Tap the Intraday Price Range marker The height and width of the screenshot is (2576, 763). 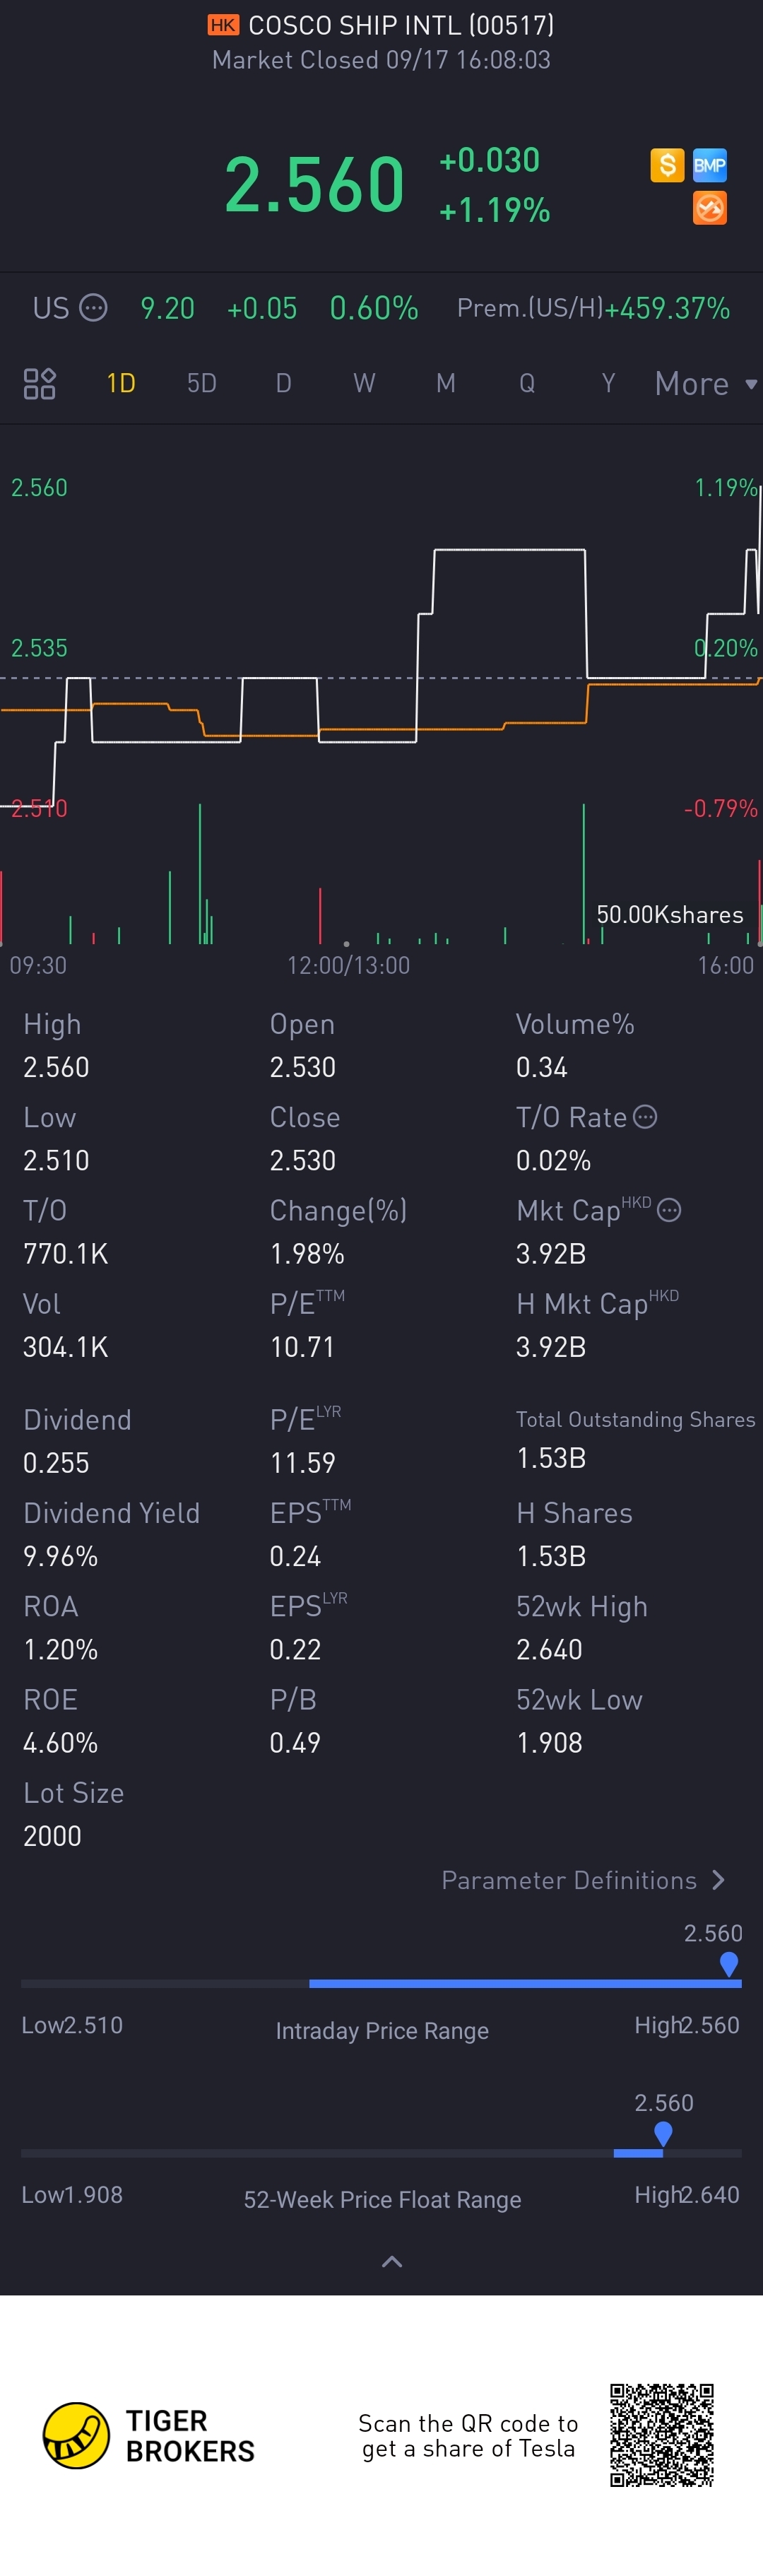pos(729,1964)
